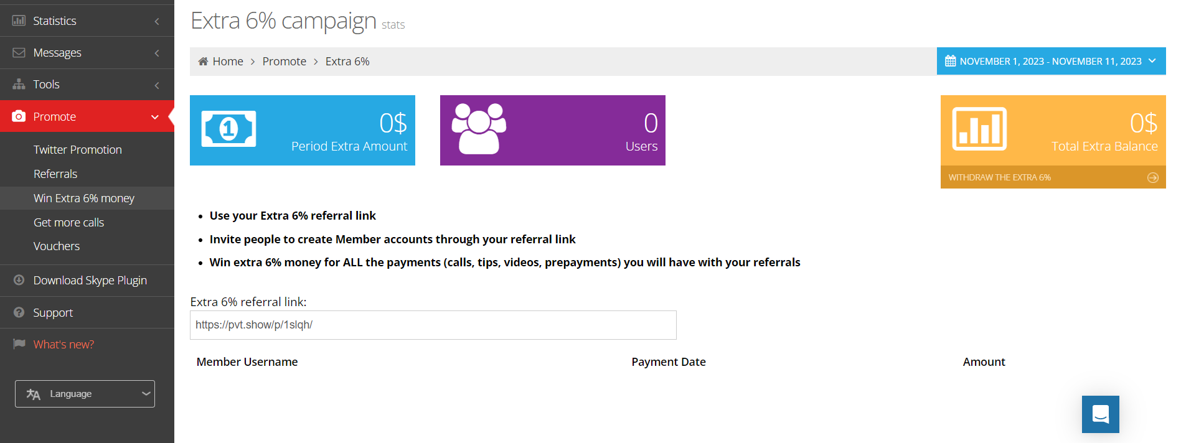Click the Messages envelope icon

point(19,53)
